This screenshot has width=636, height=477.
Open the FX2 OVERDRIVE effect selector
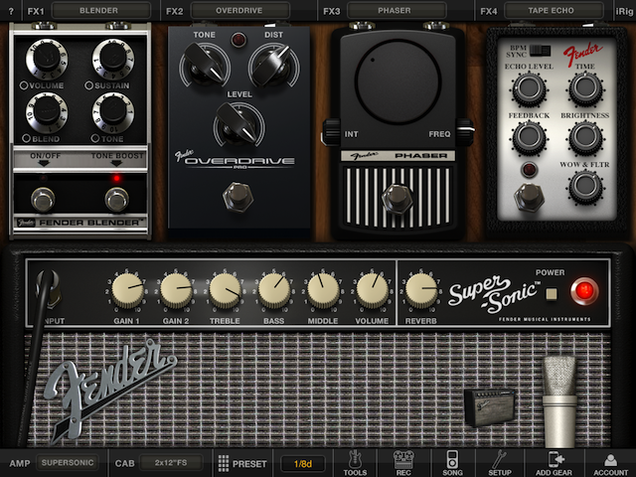click(x=240, y=11)
